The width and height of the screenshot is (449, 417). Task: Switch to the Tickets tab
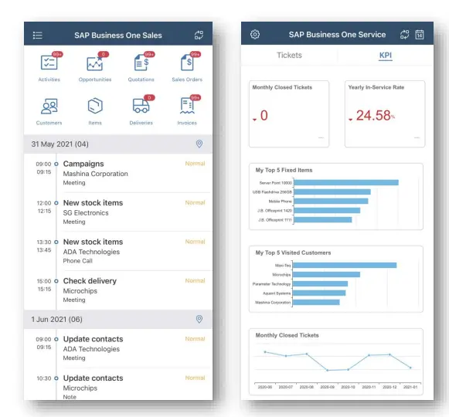pyautogui.click(x=289, y=56)
